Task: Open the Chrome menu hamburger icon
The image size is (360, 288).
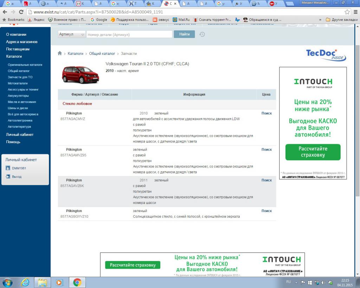Action: coord(356,12)
